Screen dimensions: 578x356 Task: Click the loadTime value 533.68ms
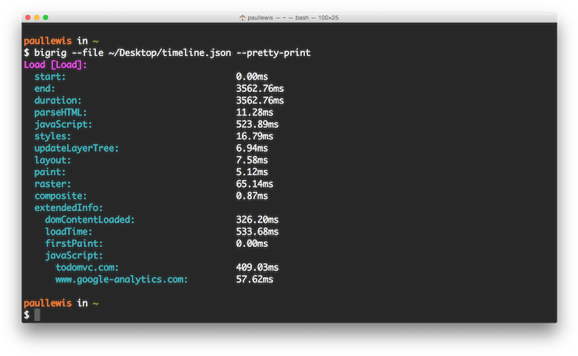click(x=257, y=231)
